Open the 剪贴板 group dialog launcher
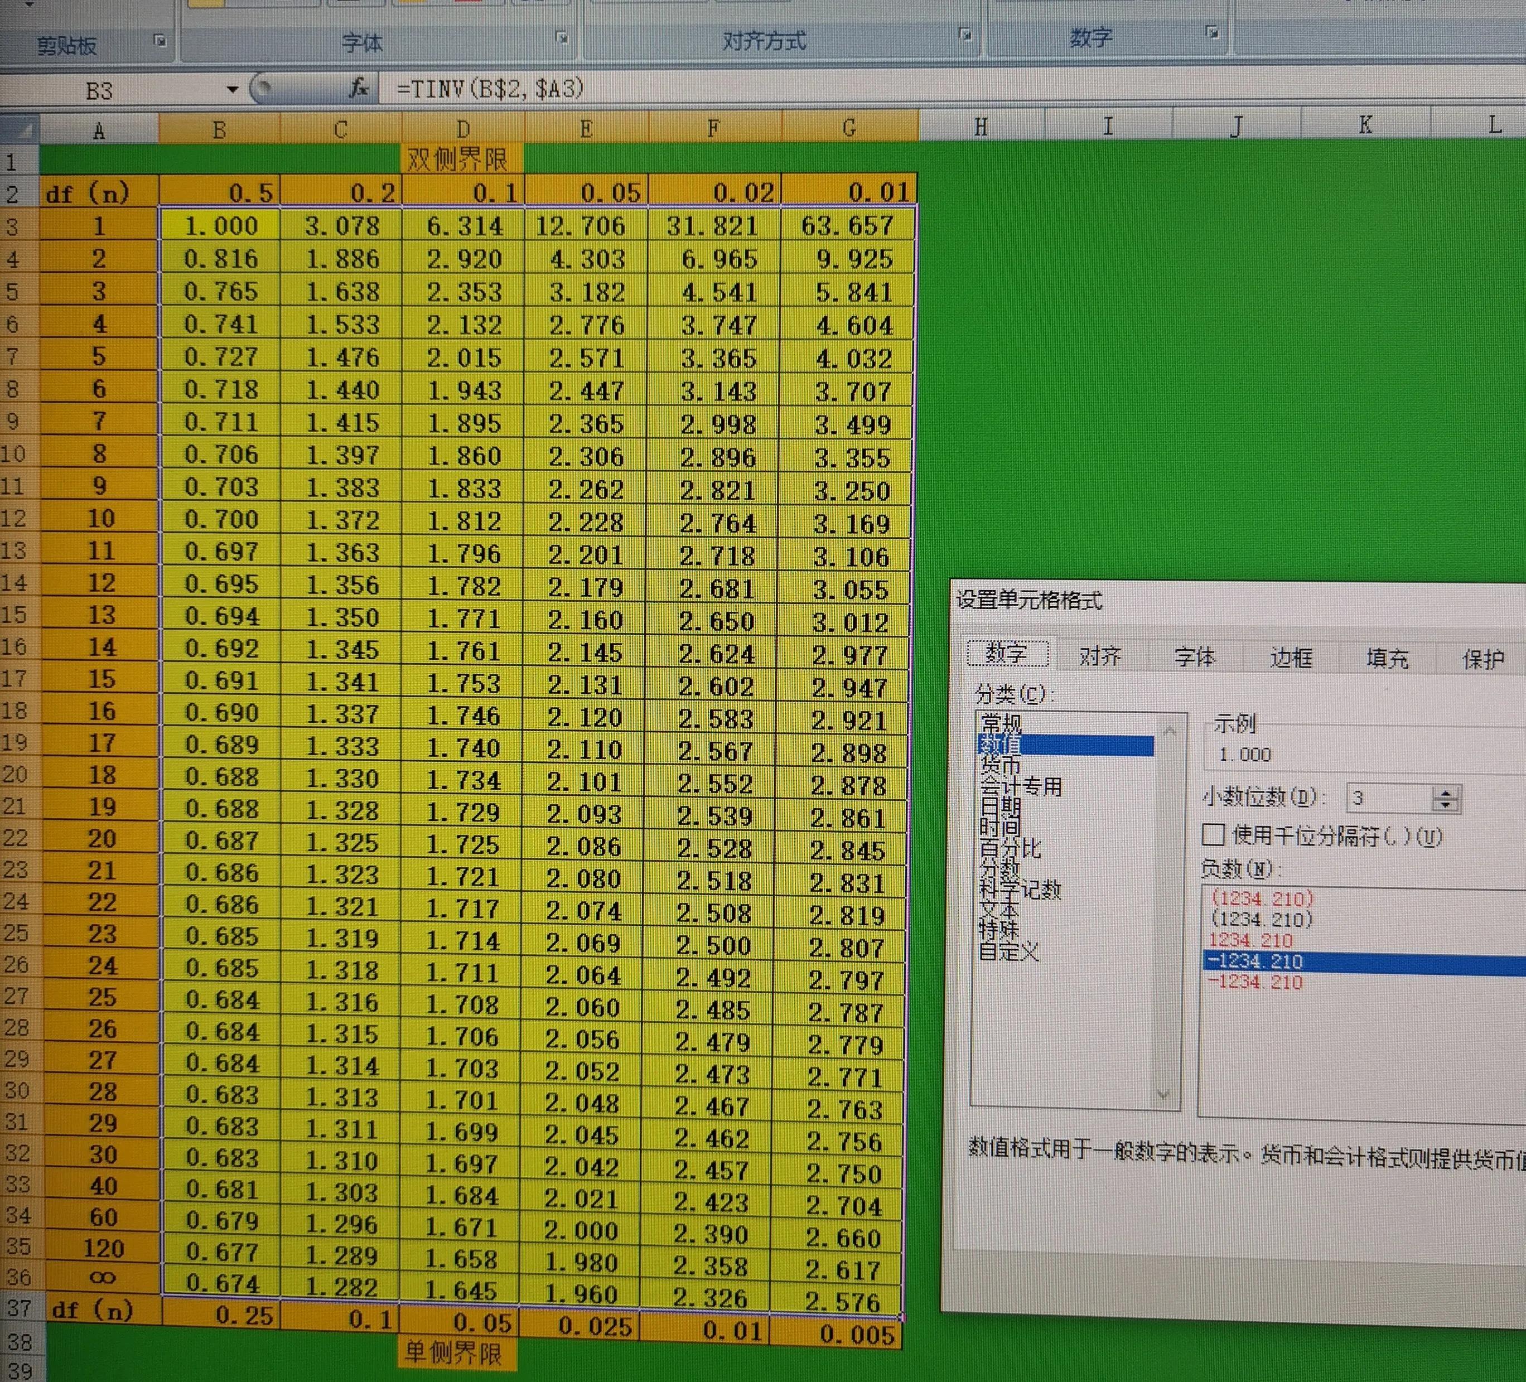The width and height of the screenshot is (1526, 1382). (160, 41)
